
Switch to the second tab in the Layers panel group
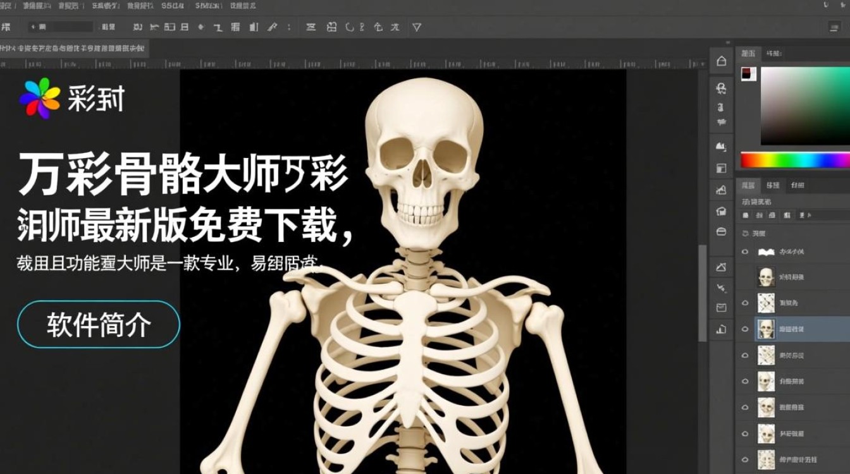coord(773,185)
